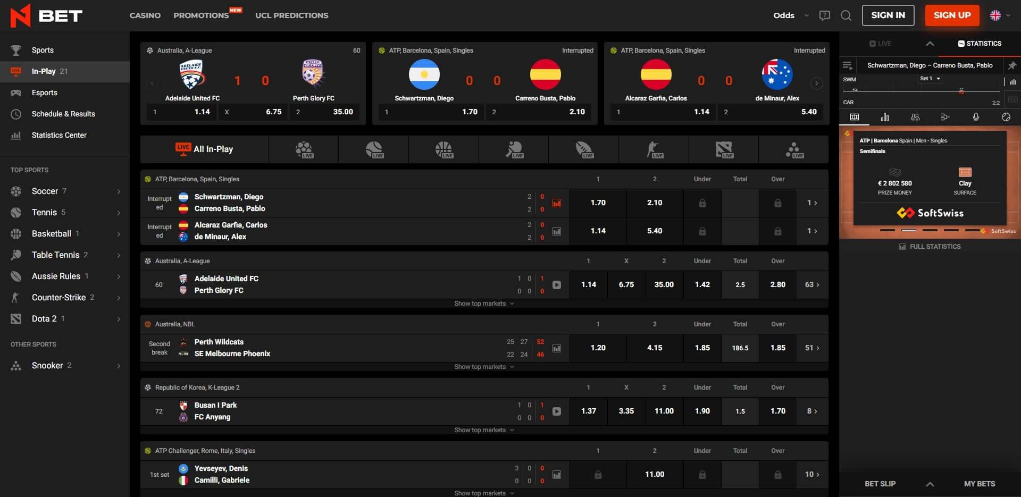Open the Set 1 dropdown in statistics
The image size is (1021, 497).
(929, 78)
